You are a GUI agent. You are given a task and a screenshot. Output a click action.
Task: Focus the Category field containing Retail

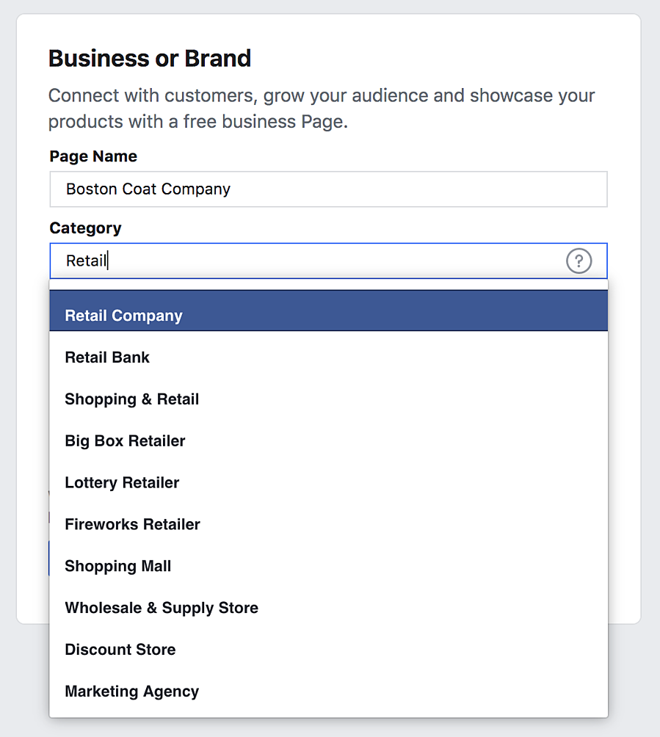[x=308, y=261]
